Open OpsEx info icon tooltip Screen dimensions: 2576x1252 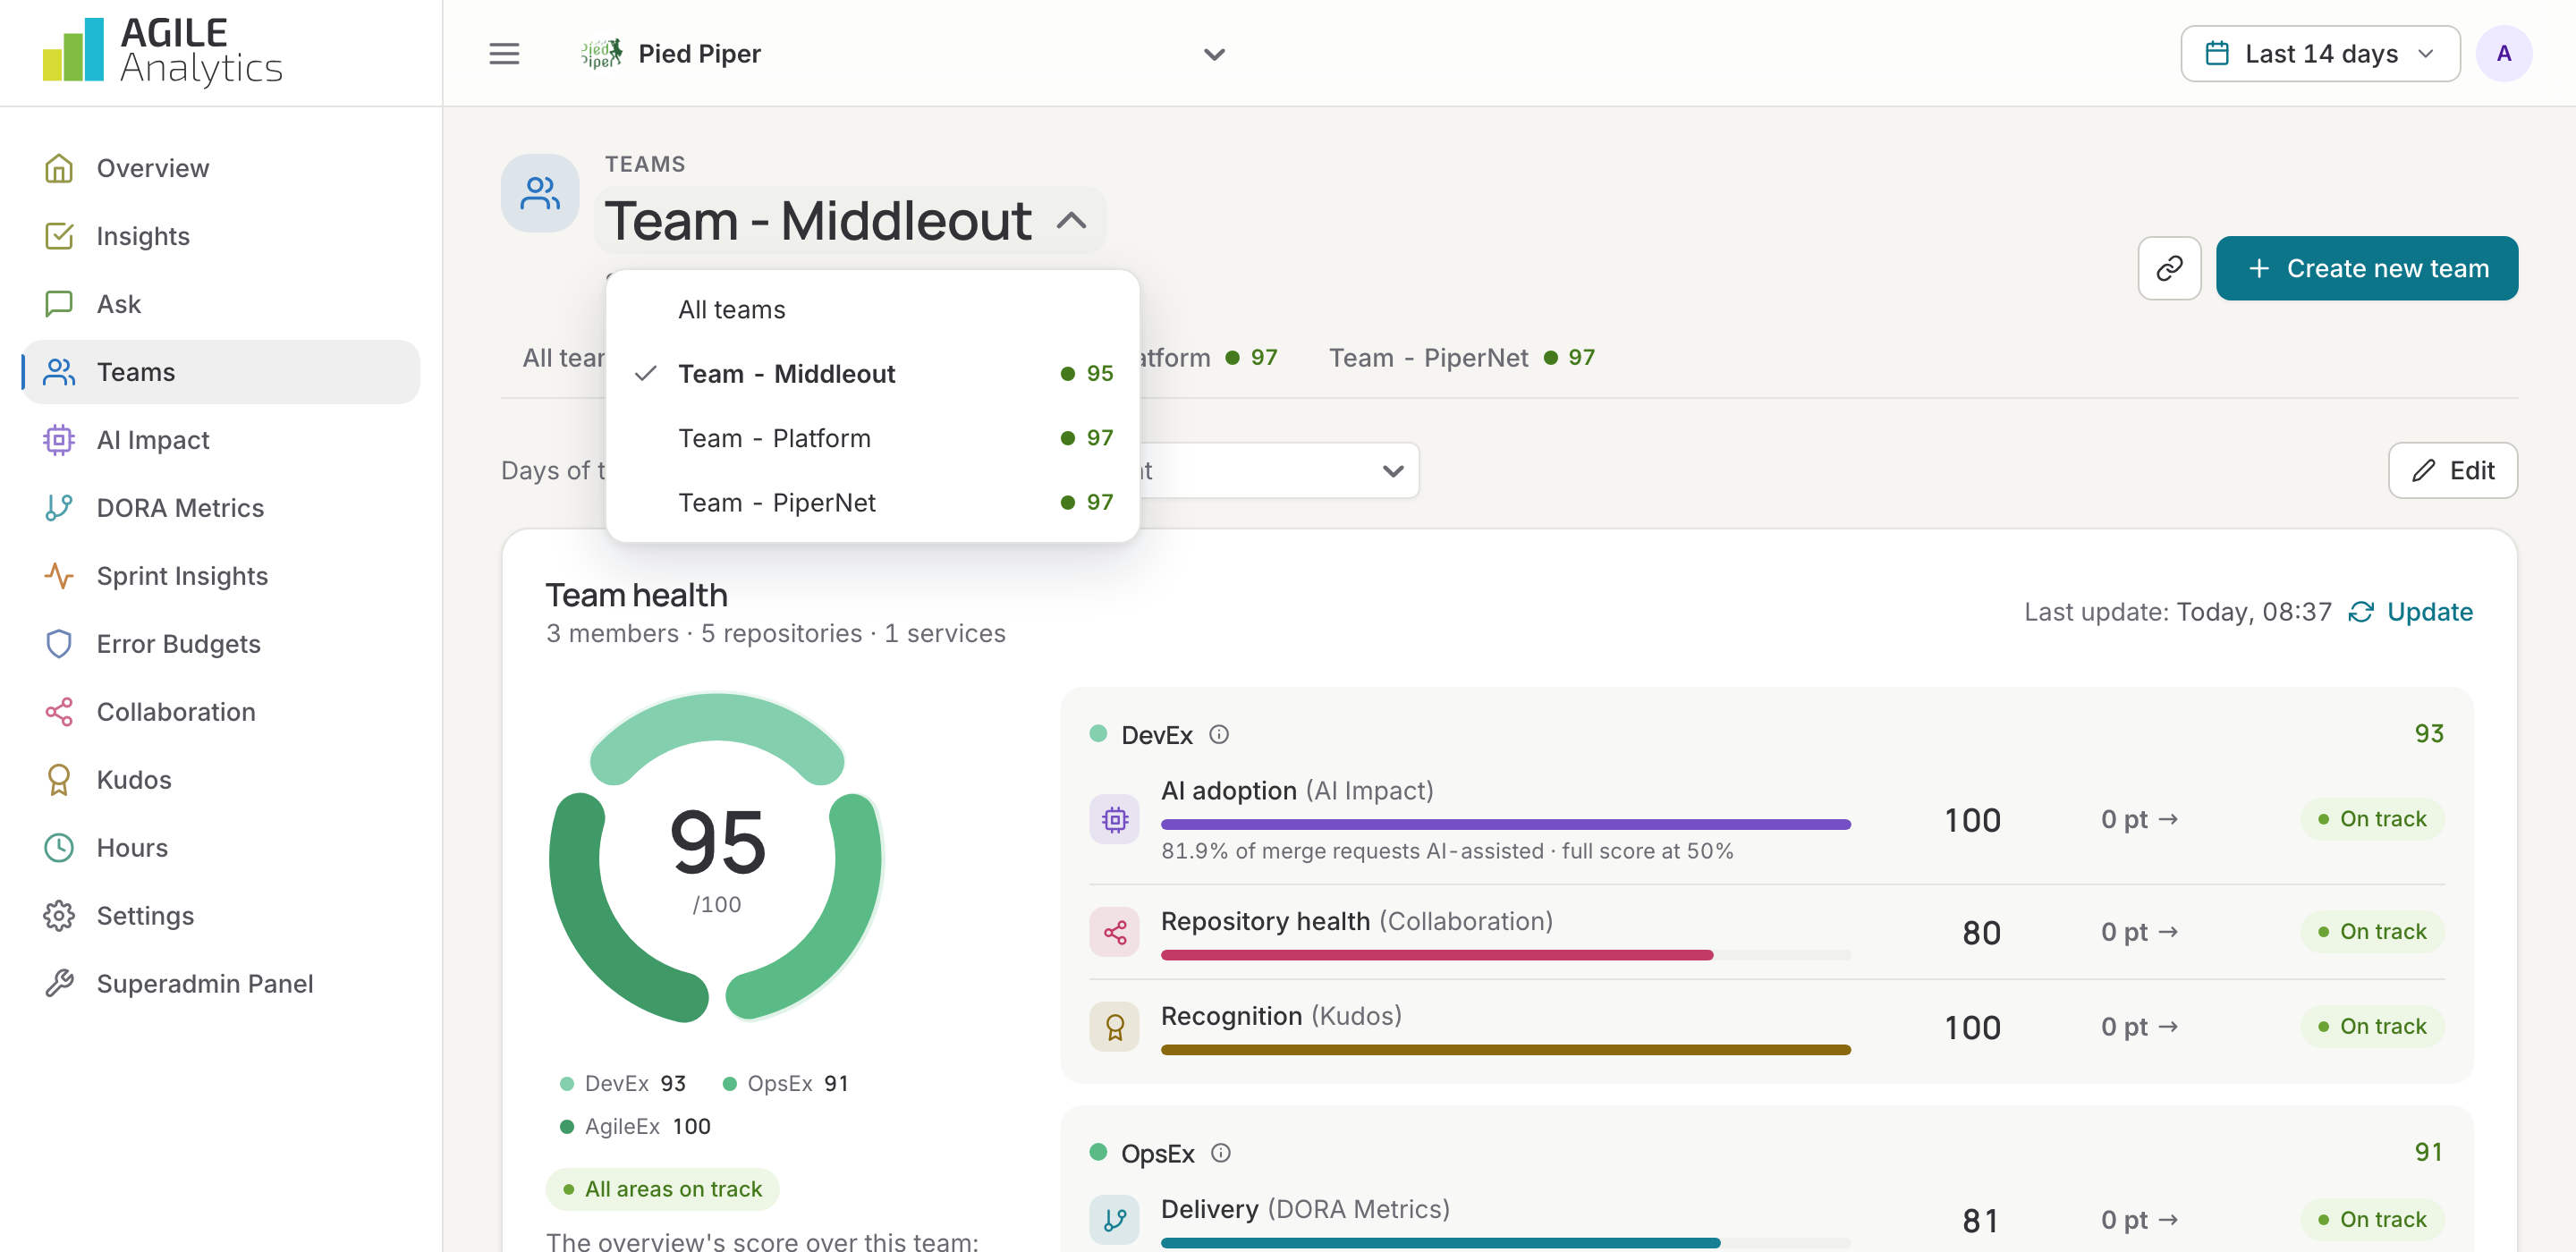(x=1220, y=1153)
